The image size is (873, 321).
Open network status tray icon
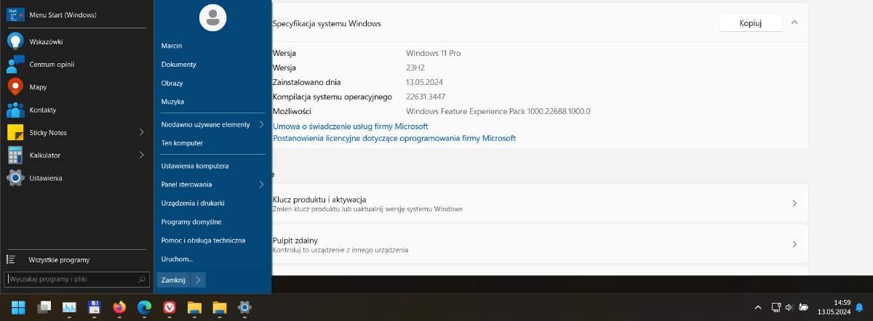(x=776, y=307)
